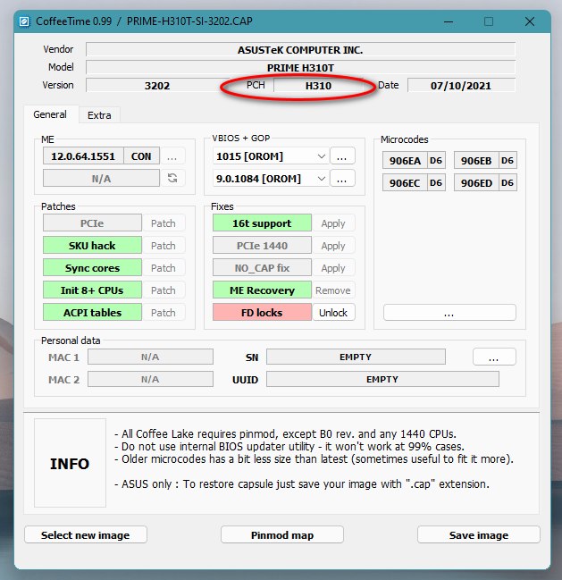Click the INFO box
This screenshot has height=580, width=562.
click(x=70, y=463)
